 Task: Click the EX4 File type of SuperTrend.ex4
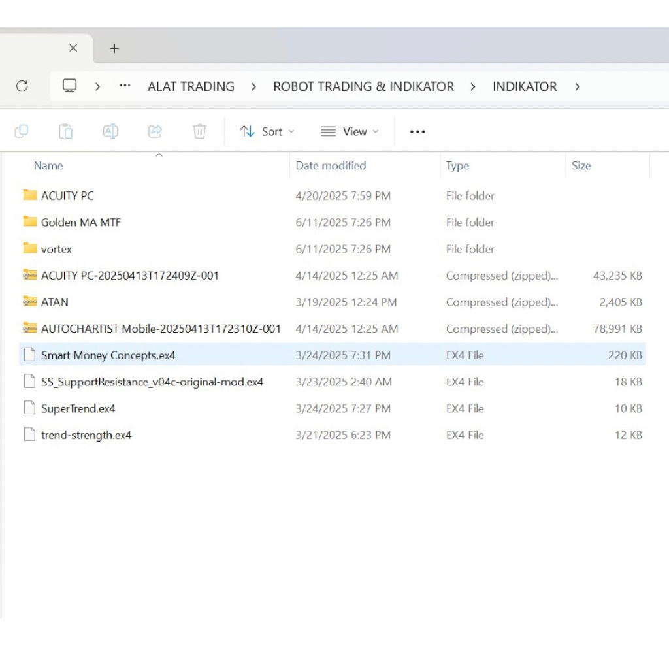coord(465,409)
